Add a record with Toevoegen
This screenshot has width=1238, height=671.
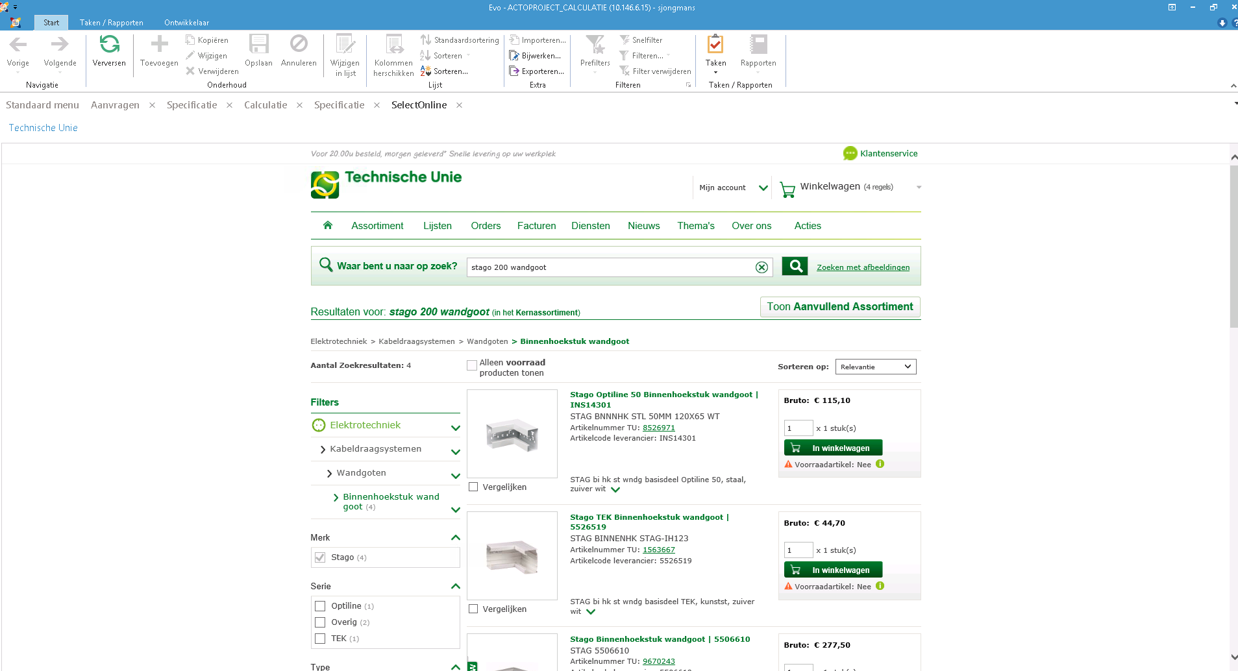coord(159,44)
